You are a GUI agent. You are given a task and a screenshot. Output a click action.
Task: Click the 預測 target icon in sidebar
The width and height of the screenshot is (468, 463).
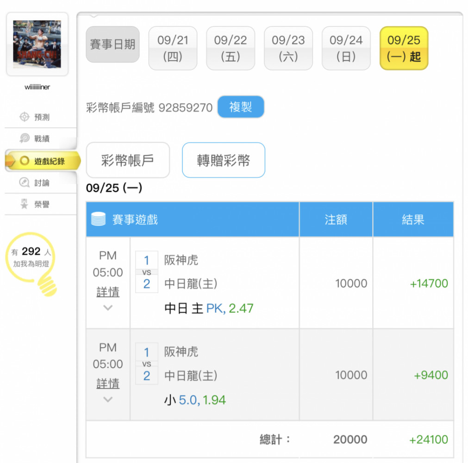[24, 117]
